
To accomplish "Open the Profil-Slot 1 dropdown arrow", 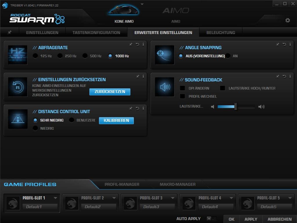I will click(x=55, y=198).
